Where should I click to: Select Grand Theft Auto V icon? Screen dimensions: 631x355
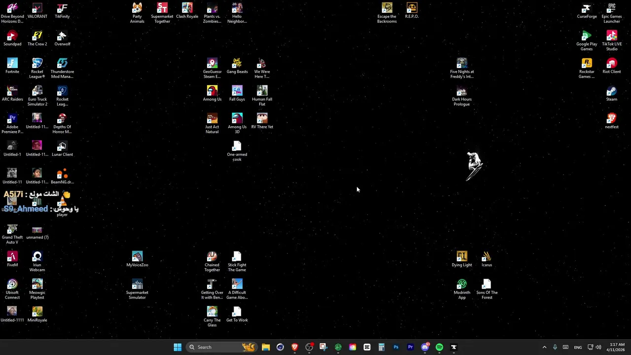[x=12, y=234]
